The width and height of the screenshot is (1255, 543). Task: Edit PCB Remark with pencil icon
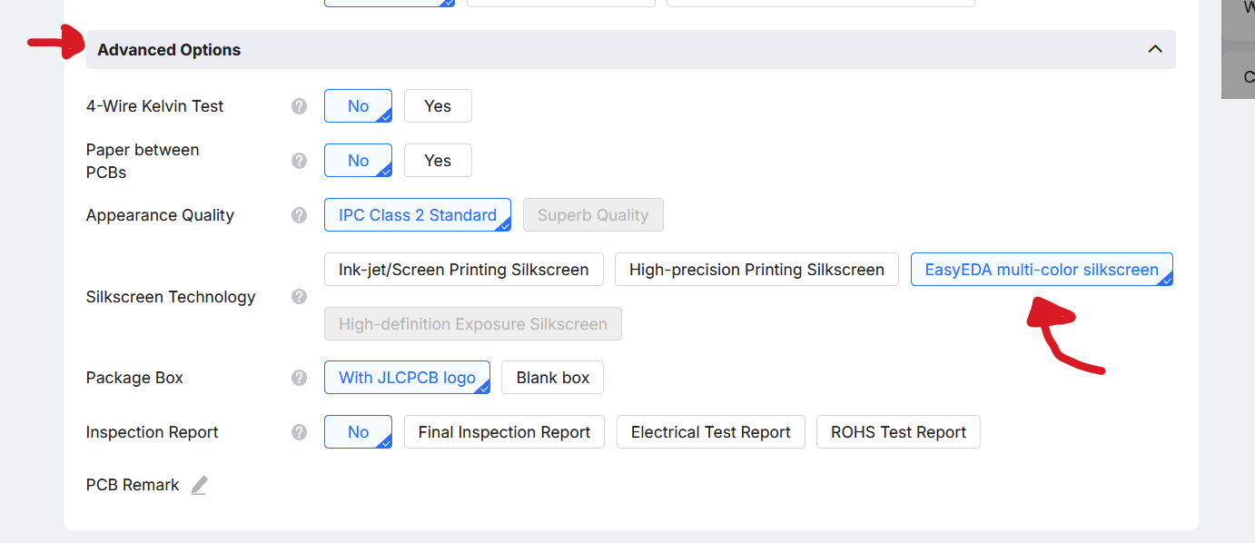click(x=199, y=485)
